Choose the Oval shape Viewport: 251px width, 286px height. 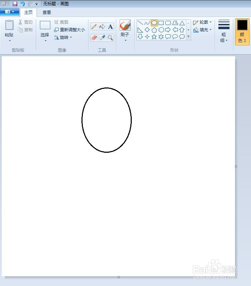tap(154, 23)
